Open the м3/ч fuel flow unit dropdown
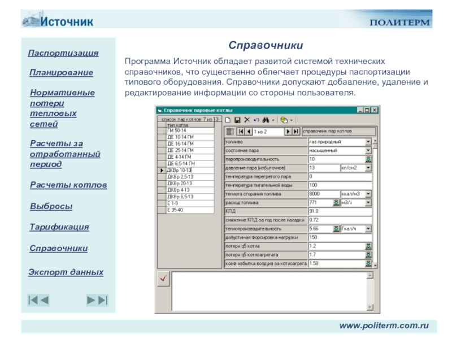This screenshot has height=339, width=452. pos(368,203)
